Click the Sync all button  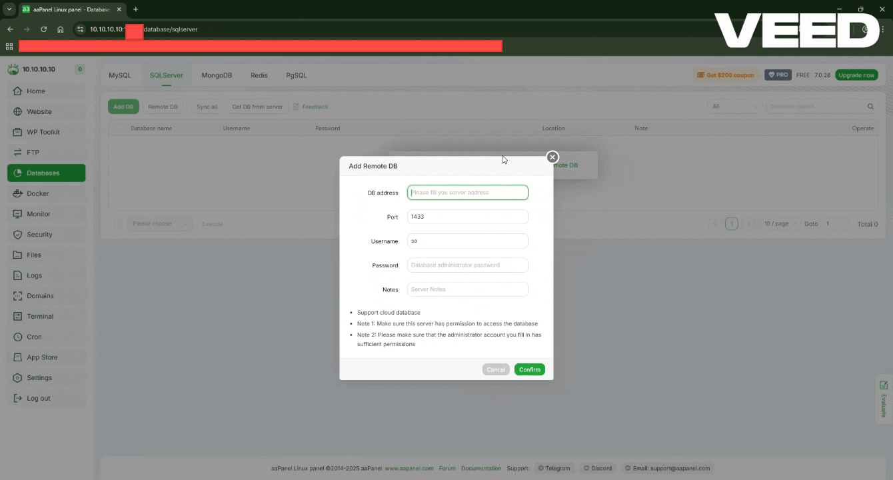coord(207,107)
